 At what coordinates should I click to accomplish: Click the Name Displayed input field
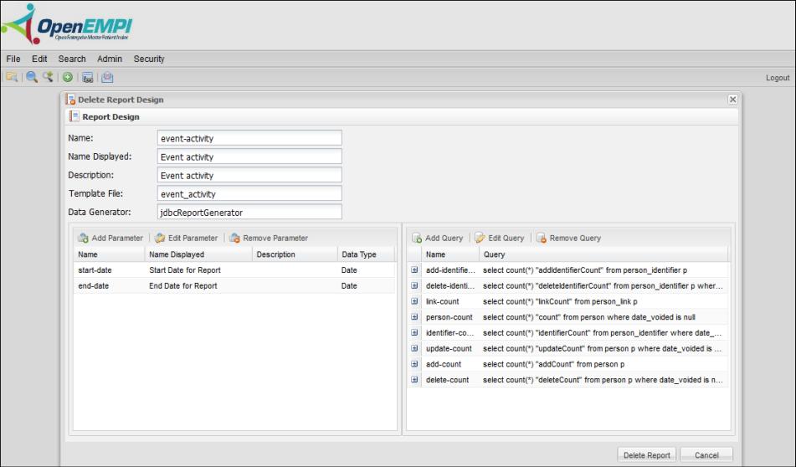coord(249,157)
